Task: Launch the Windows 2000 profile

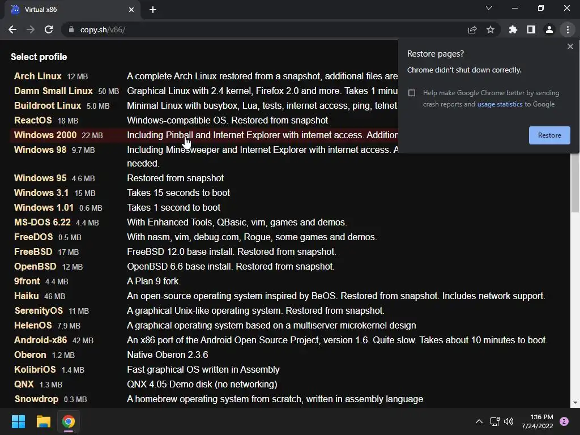Action: [x=45, y=135]
